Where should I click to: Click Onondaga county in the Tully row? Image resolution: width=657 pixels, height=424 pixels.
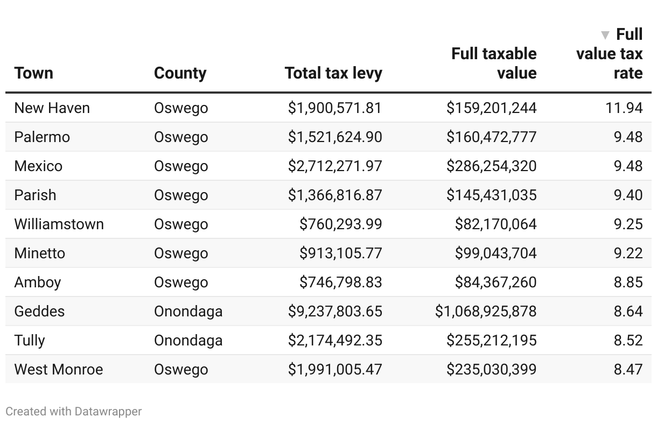coord(188,341)
